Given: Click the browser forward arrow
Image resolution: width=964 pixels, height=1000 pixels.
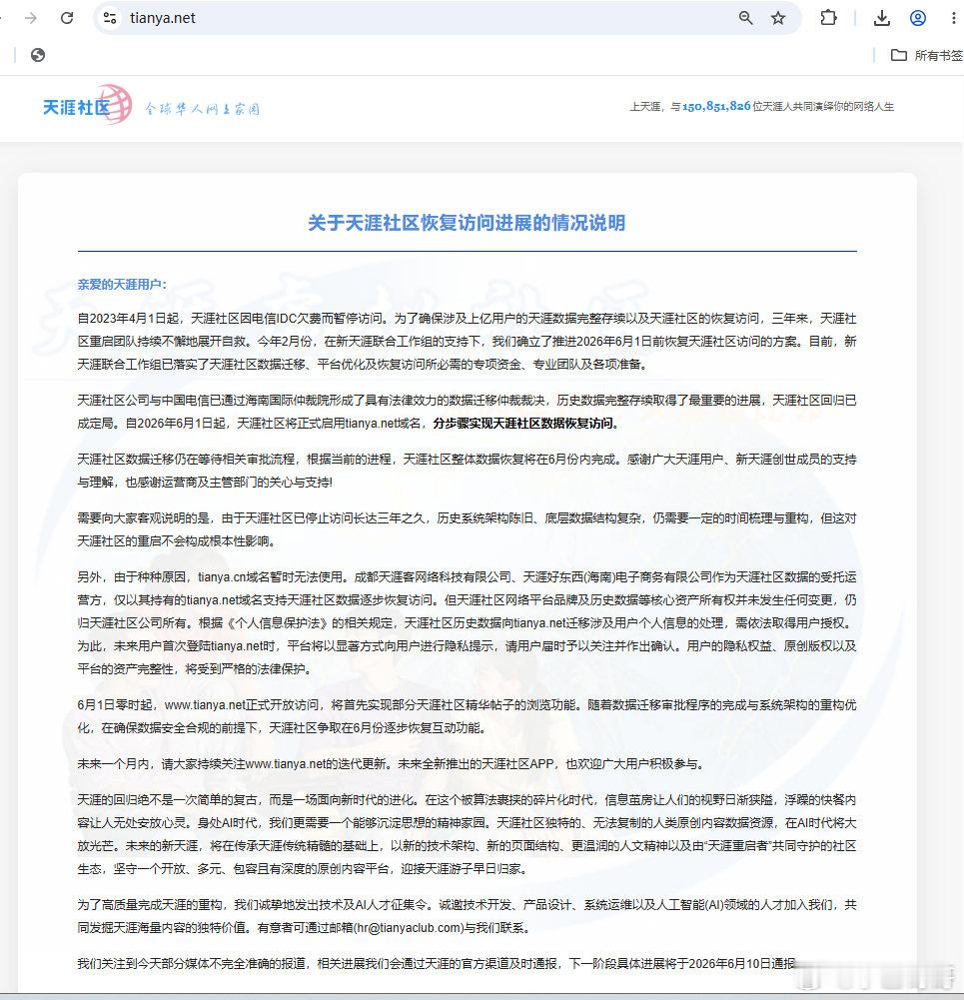Looking at the screenshot, I should tap(30, 18).
